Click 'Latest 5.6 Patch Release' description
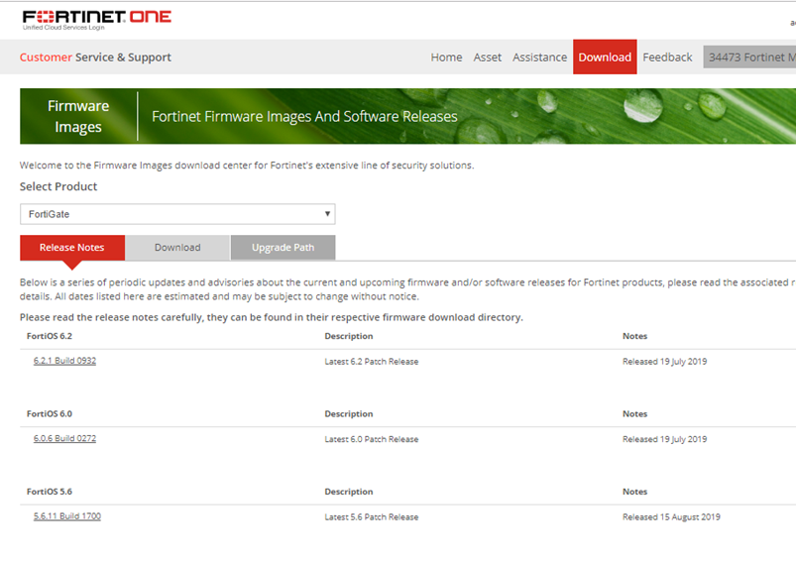 pos(372,516)
